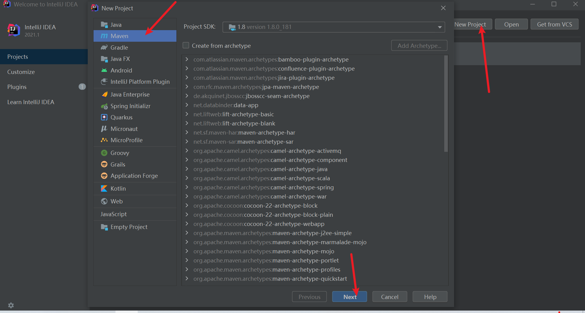Screen dimensions: 585x313
Task: Open settings gear in welcome window
Action: coord(11,305)
